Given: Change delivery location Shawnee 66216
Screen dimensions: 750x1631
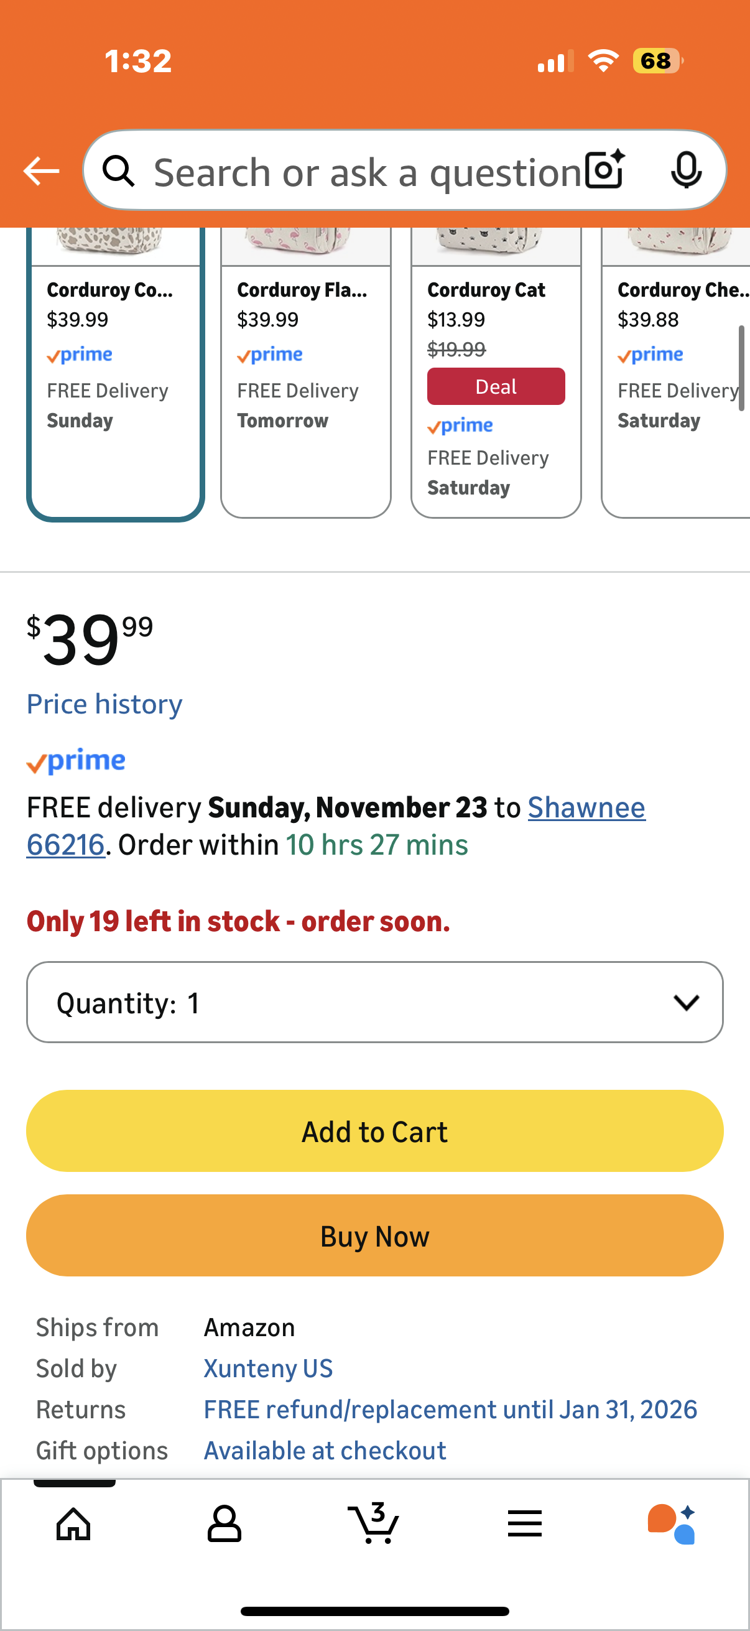Looking at the screenshot, I should coord(586,808).
